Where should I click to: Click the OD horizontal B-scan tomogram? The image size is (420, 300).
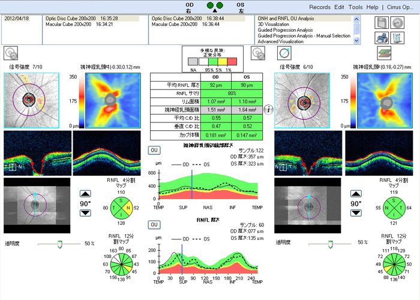[37, 153]
